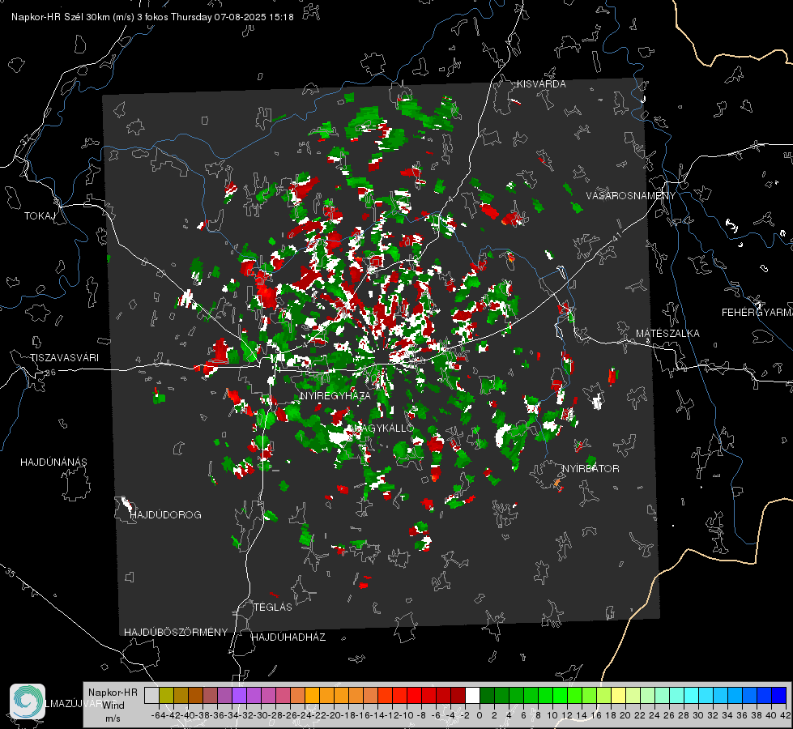Screen dimensions: 793x729
Task: Click the swirl logo icon at bottom-left
Action: [x=28, y=701]
